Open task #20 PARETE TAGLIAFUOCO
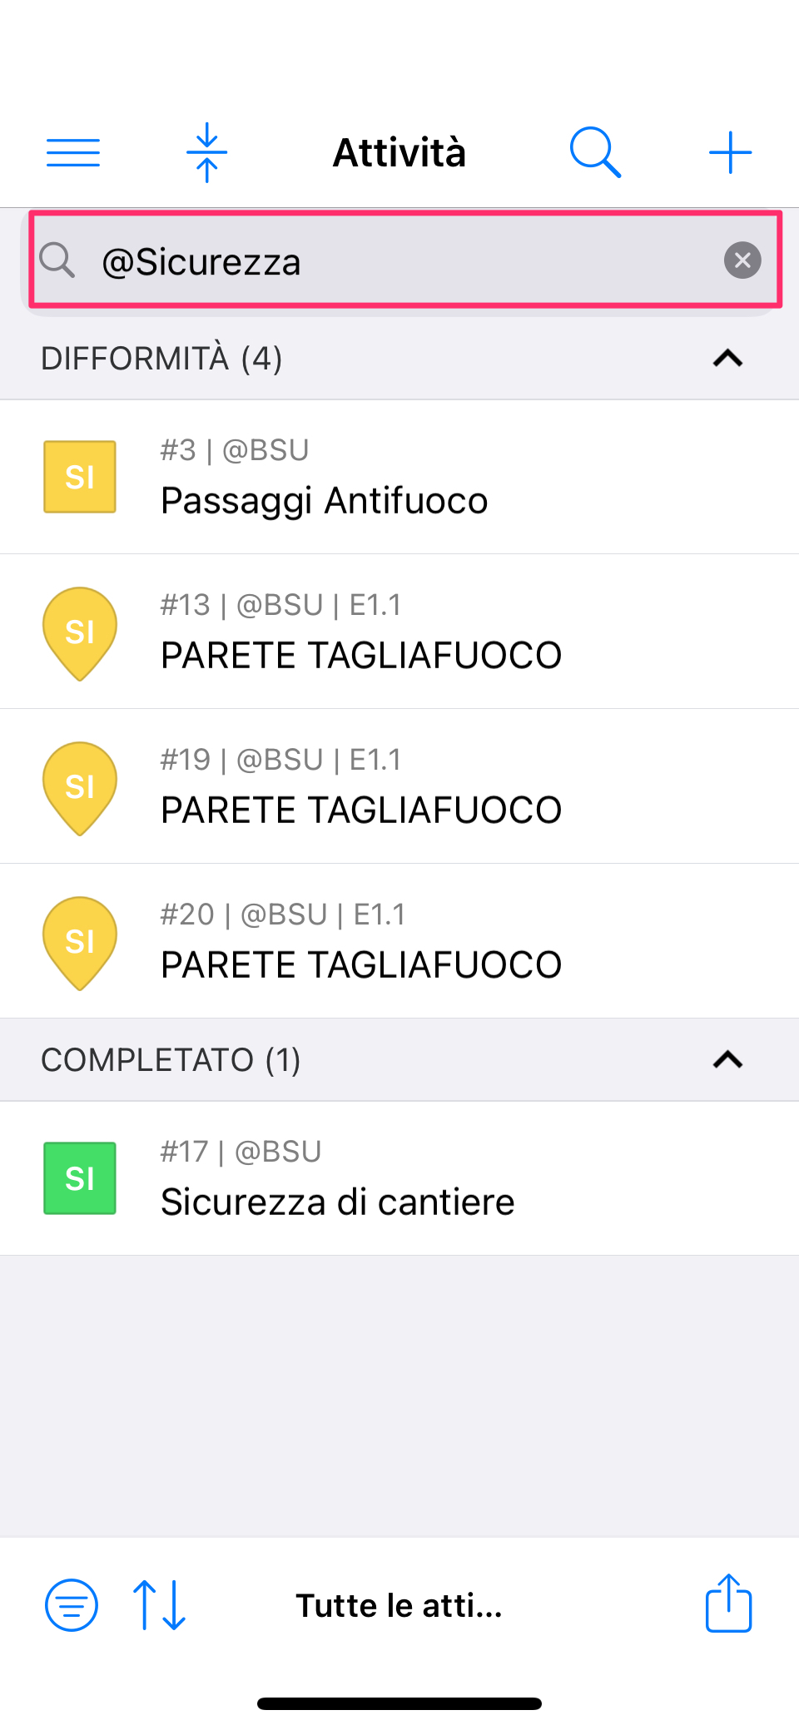The height and width of the screenshot is (1730, 799). point(399,941)
